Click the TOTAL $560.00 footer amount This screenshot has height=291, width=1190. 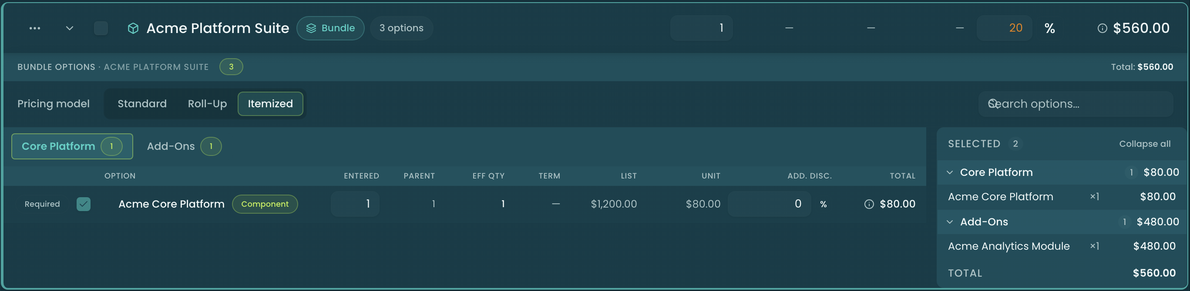(1154, 273)
